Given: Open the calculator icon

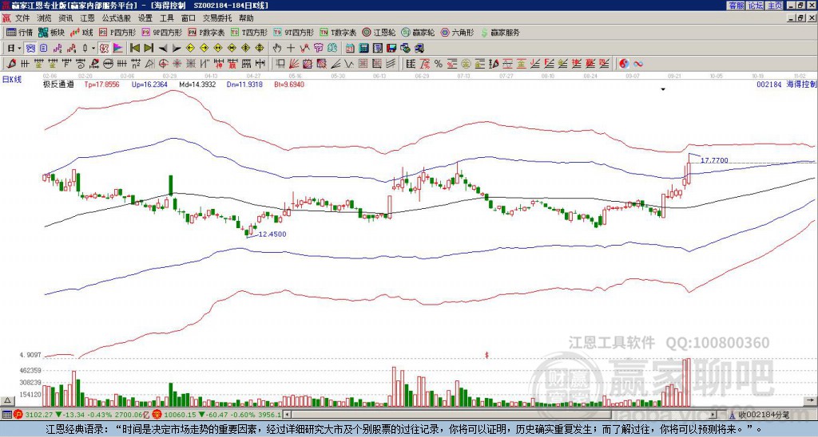Looking at the screenshot, I should point(363,49).
